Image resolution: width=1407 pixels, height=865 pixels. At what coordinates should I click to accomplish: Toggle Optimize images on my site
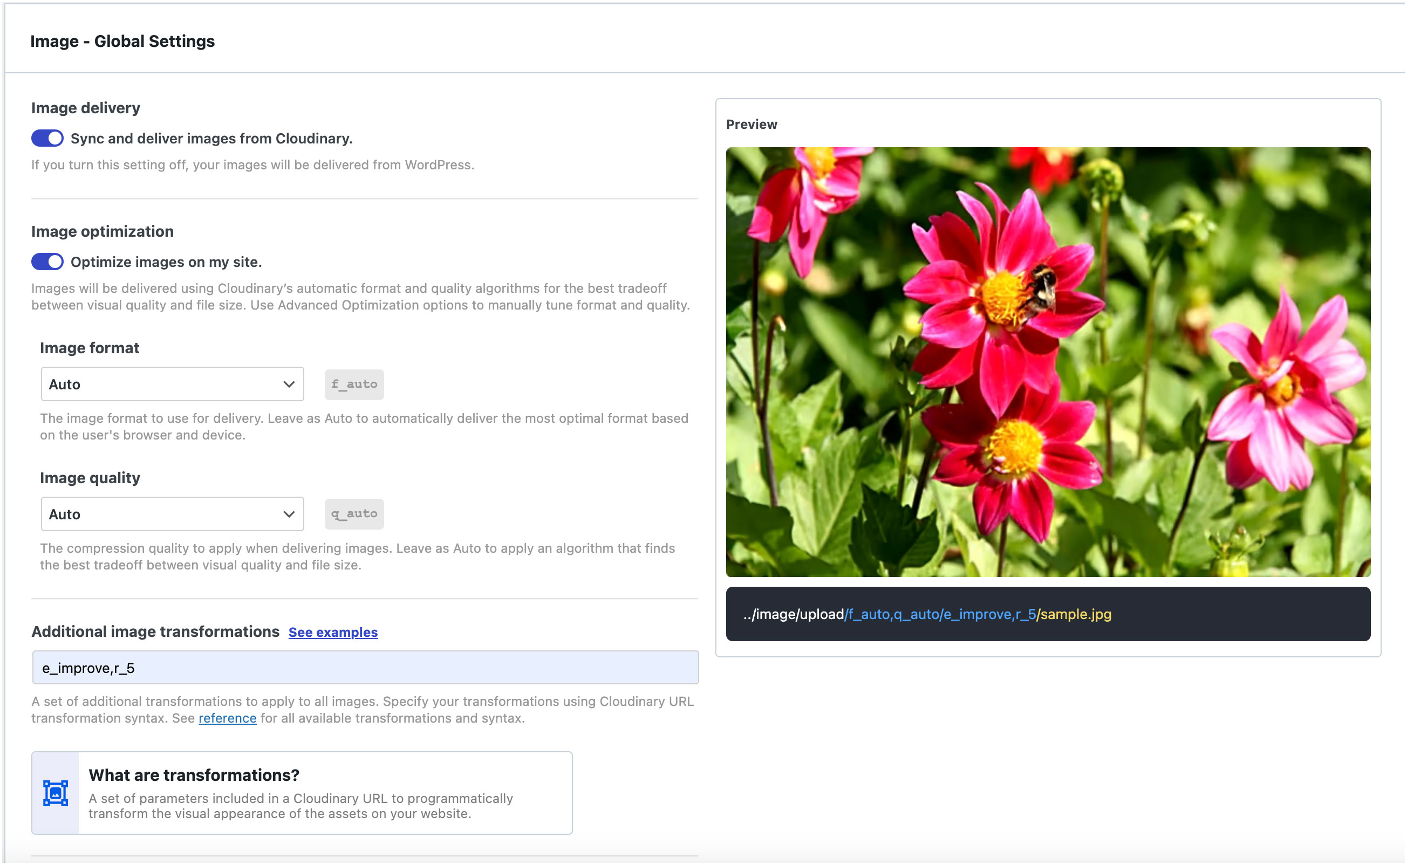pyautogui.click(x=47, y=262)
